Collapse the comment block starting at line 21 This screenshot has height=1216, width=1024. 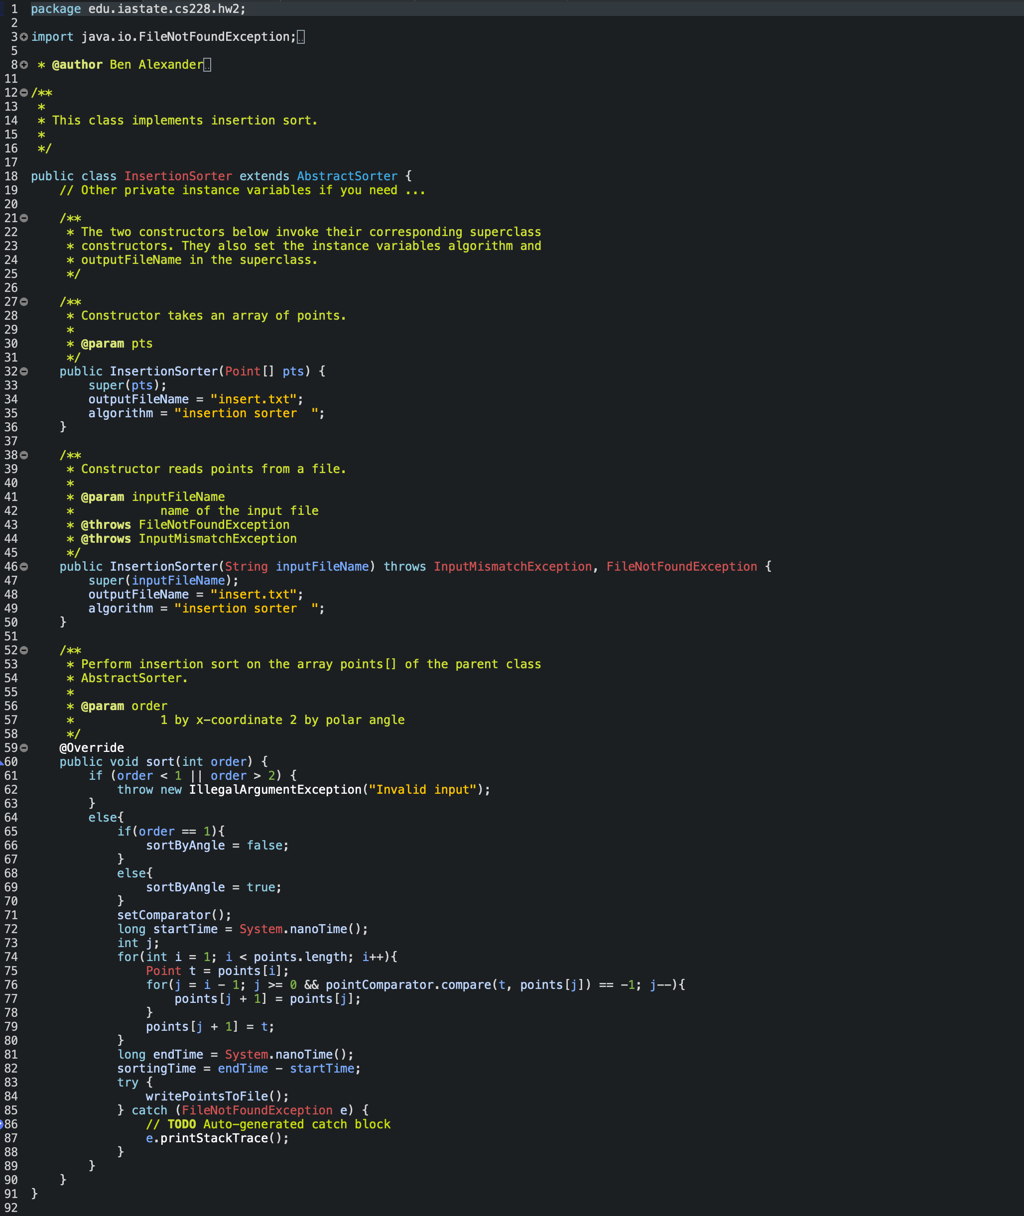pyautogui.click(x=24, y=218)
